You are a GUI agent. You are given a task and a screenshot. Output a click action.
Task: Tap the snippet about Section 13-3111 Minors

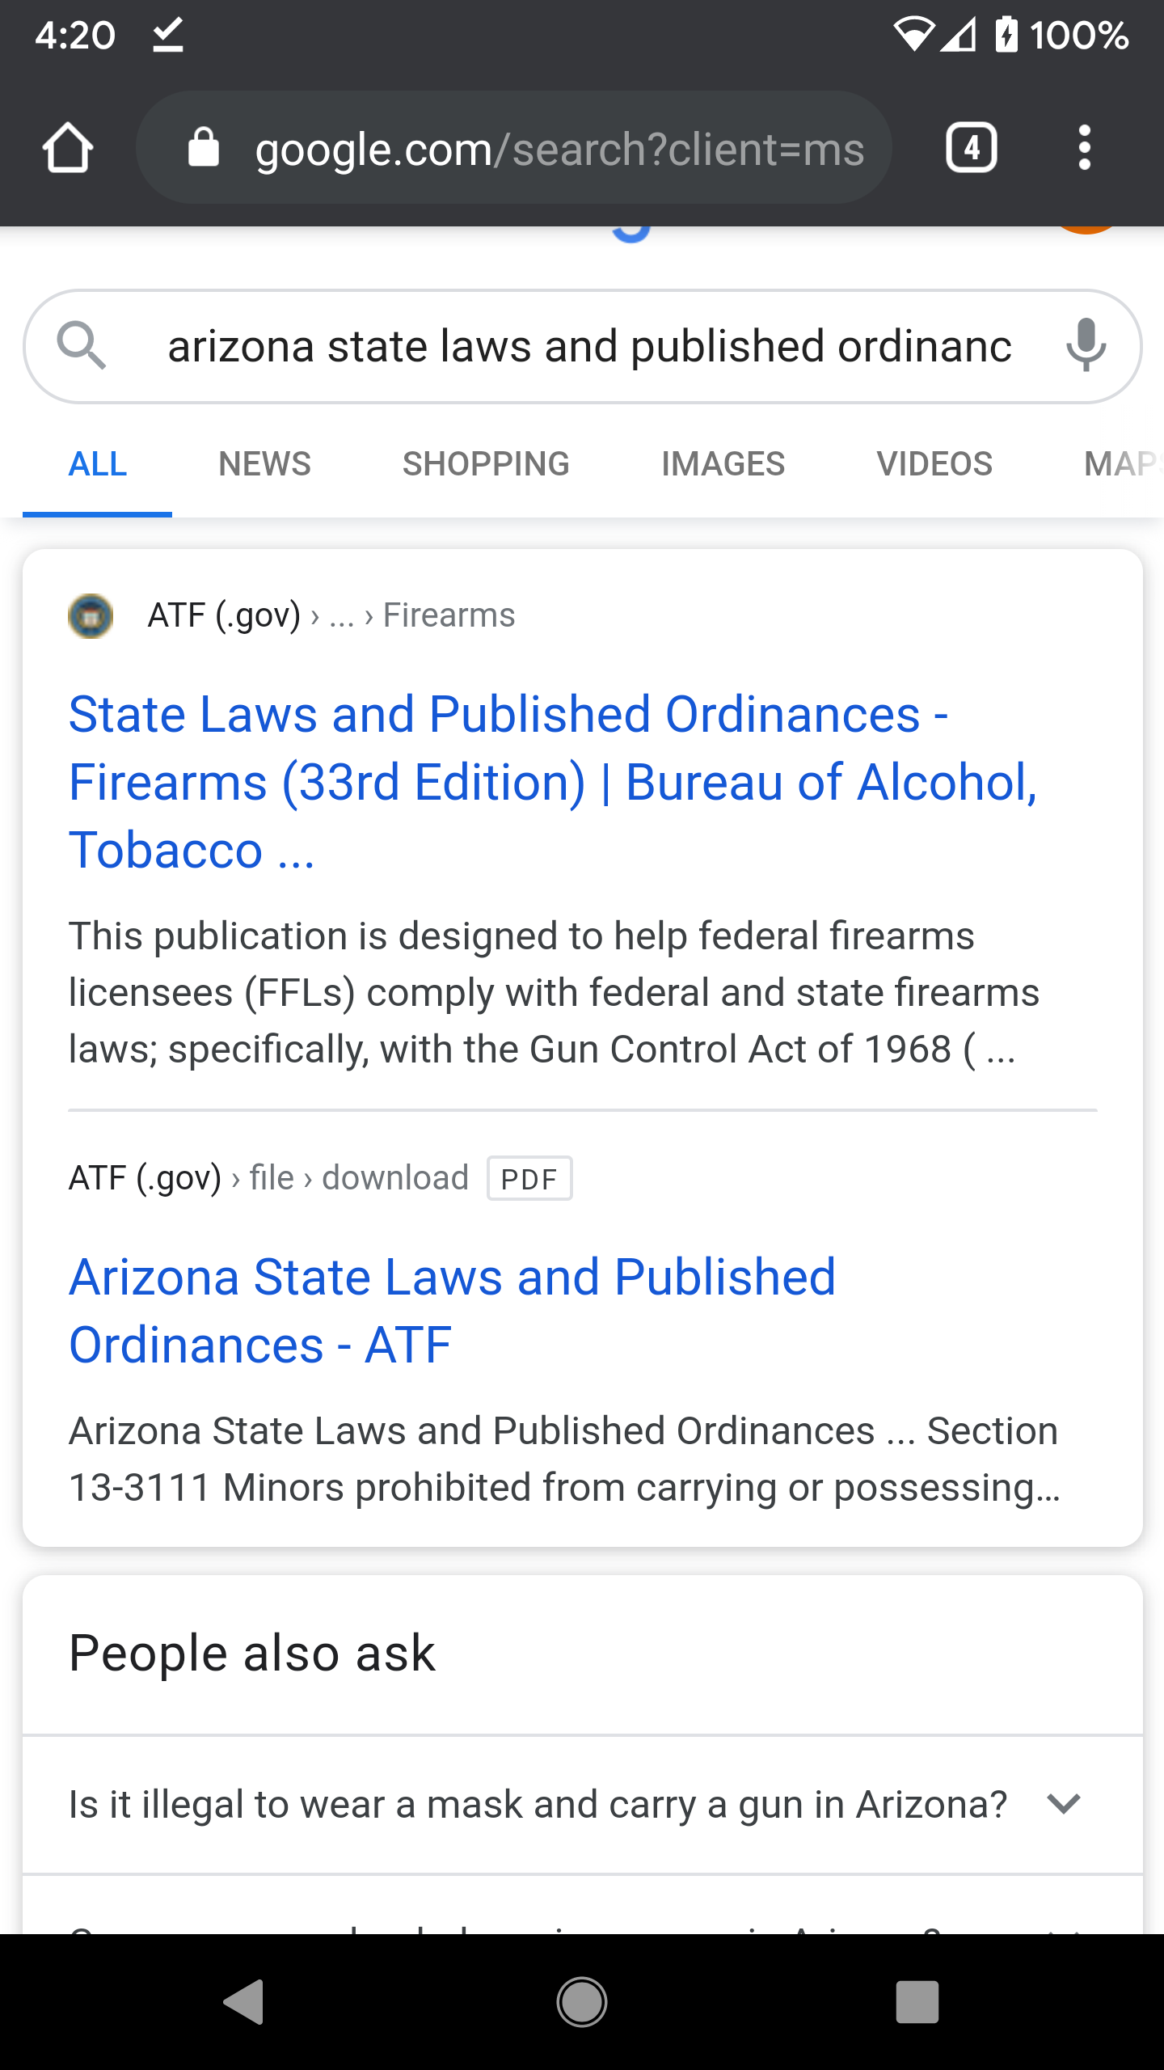tap(564, 1459)
